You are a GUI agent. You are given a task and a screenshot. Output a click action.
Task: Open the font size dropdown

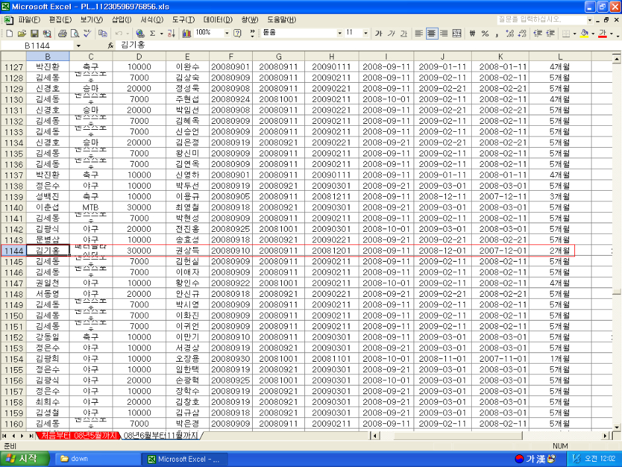coord(366,33)
